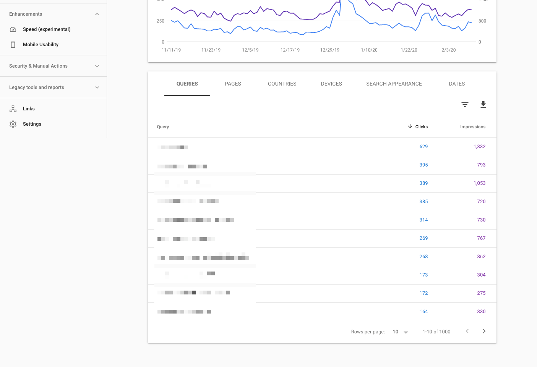This screenshot has width=537, height=367.
Task: Open the filter options above the table
Action: tap(465, 105)
